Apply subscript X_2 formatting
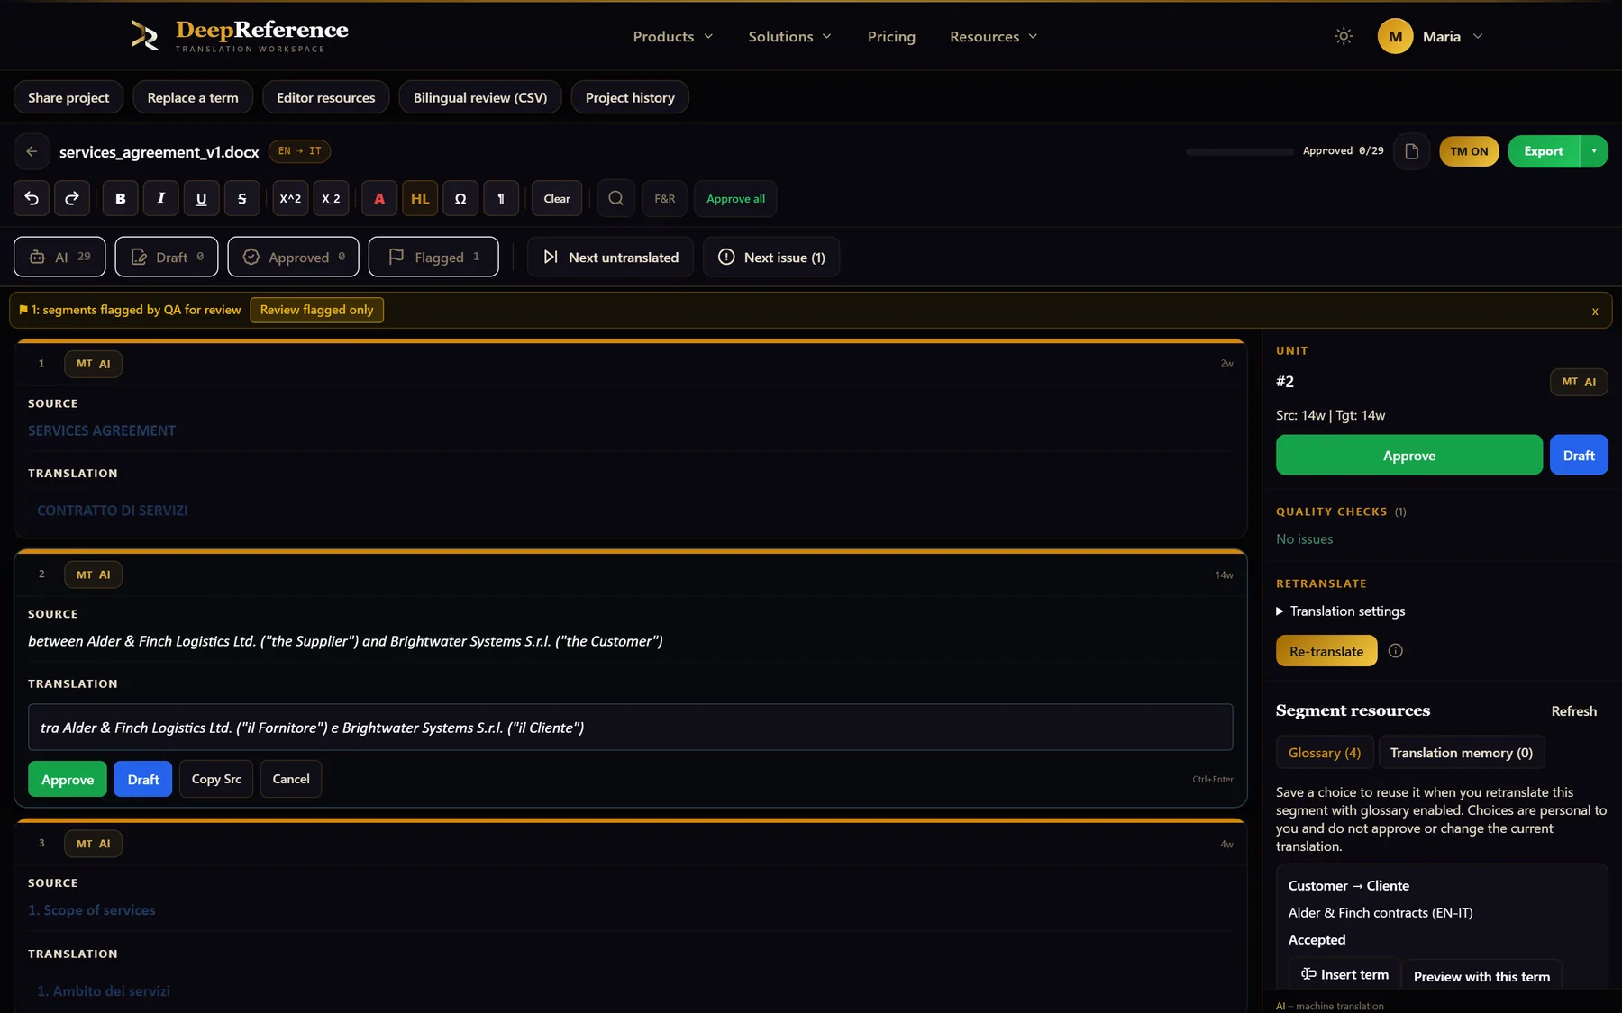This screenshot has height=1013, width=1622. [331, 198]
